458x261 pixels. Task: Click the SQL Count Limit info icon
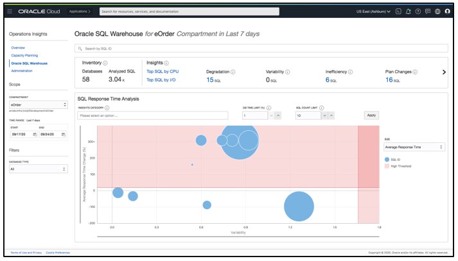click(321, 108)
